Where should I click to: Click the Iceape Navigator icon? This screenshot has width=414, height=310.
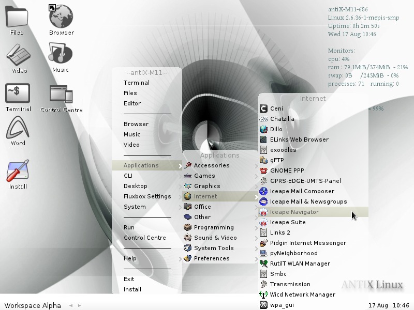[x=263, y=212]
